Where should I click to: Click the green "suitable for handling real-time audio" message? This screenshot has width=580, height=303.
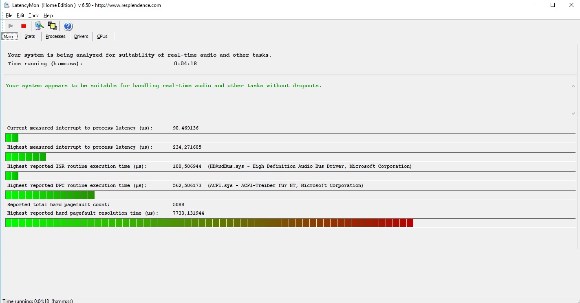tap(163, 86)
